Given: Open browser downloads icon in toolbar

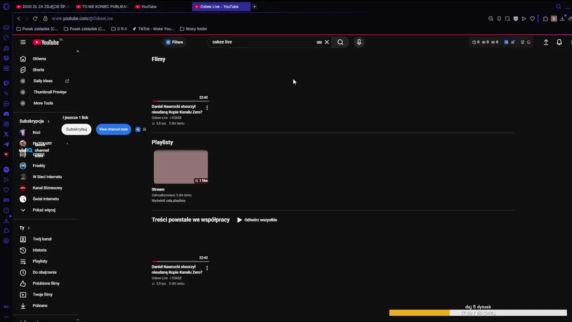Looking at the screenshot, I should (x=562, y=18).
